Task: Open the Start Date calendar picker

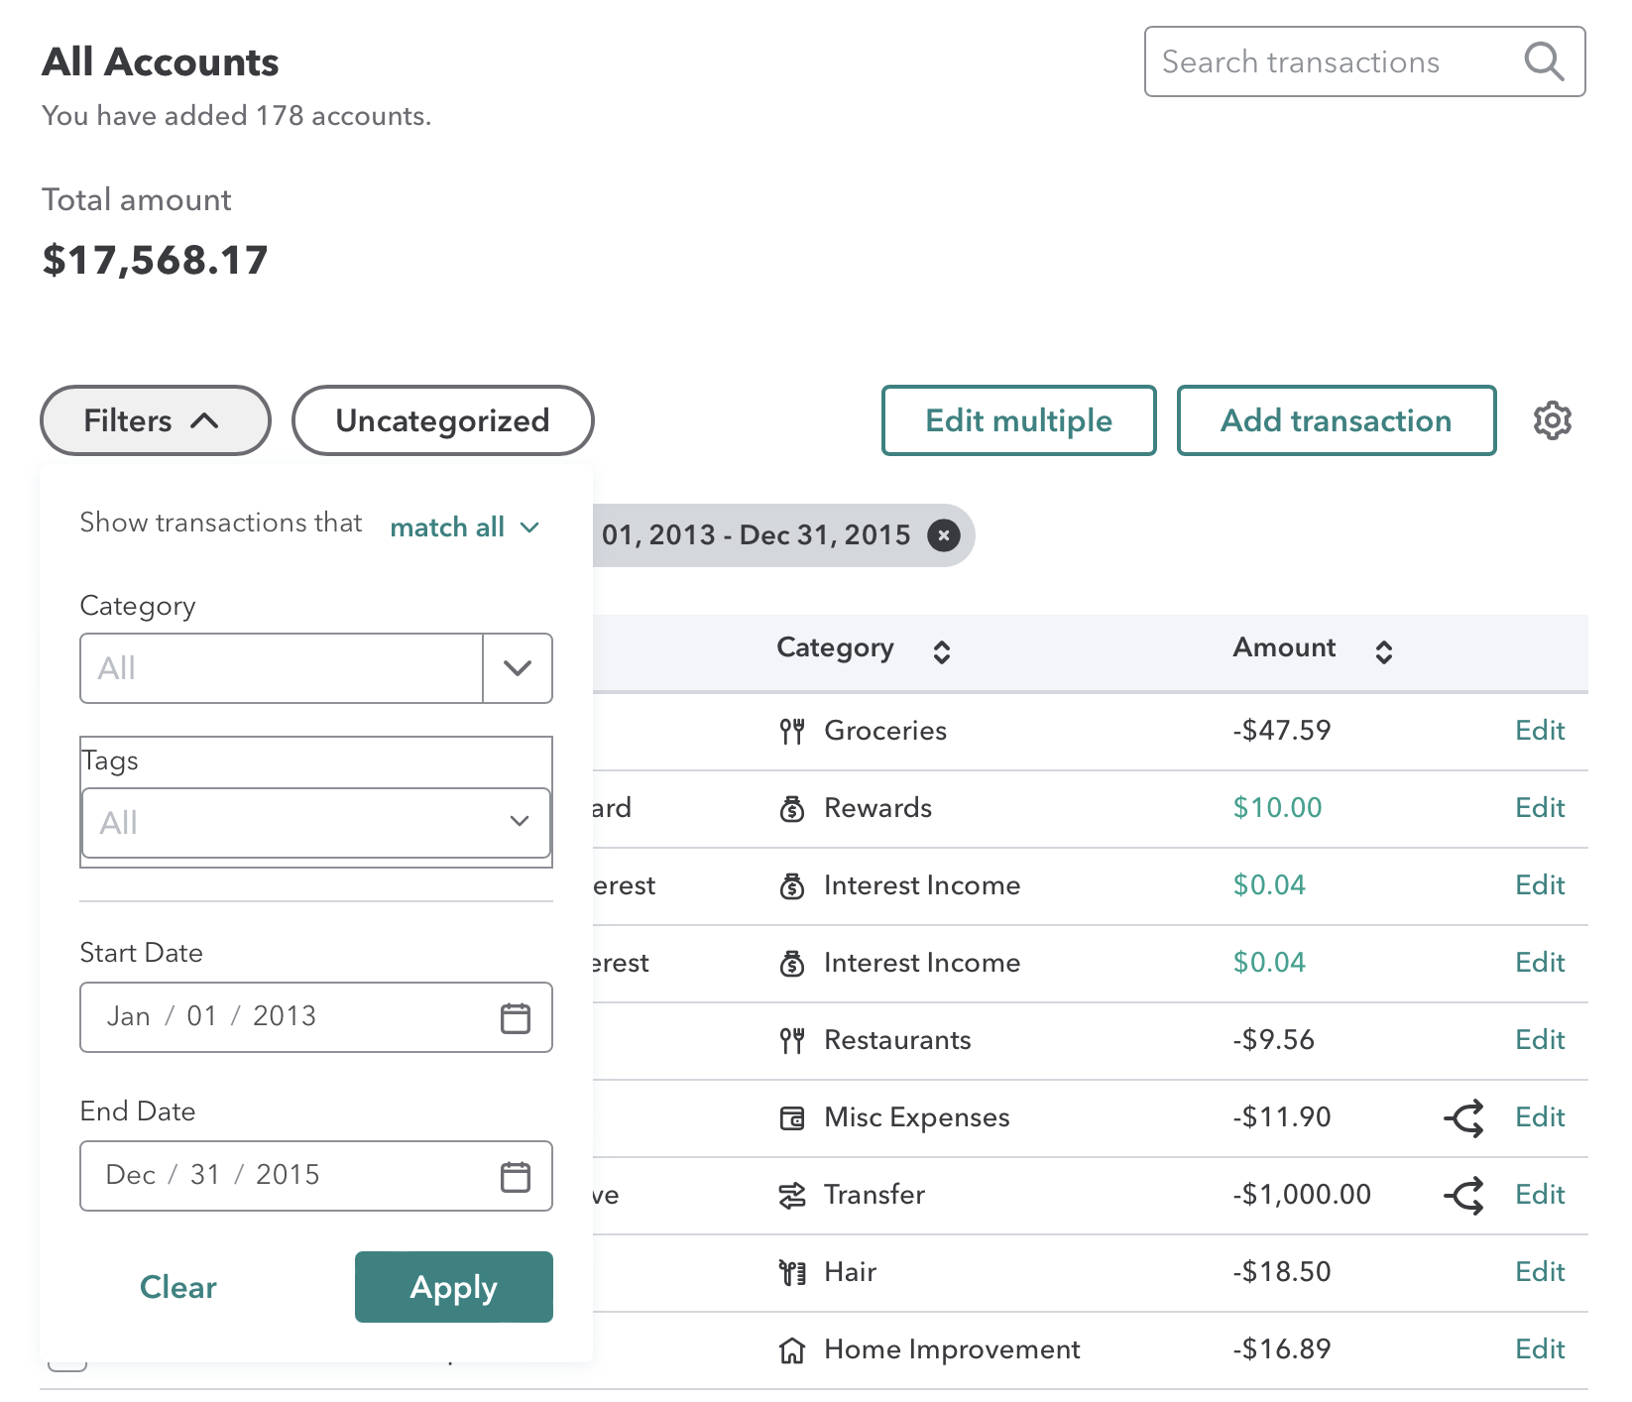Action: click(516, 1017)
